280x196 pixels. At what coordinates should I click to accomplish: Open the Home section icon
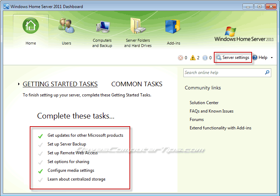31,26
